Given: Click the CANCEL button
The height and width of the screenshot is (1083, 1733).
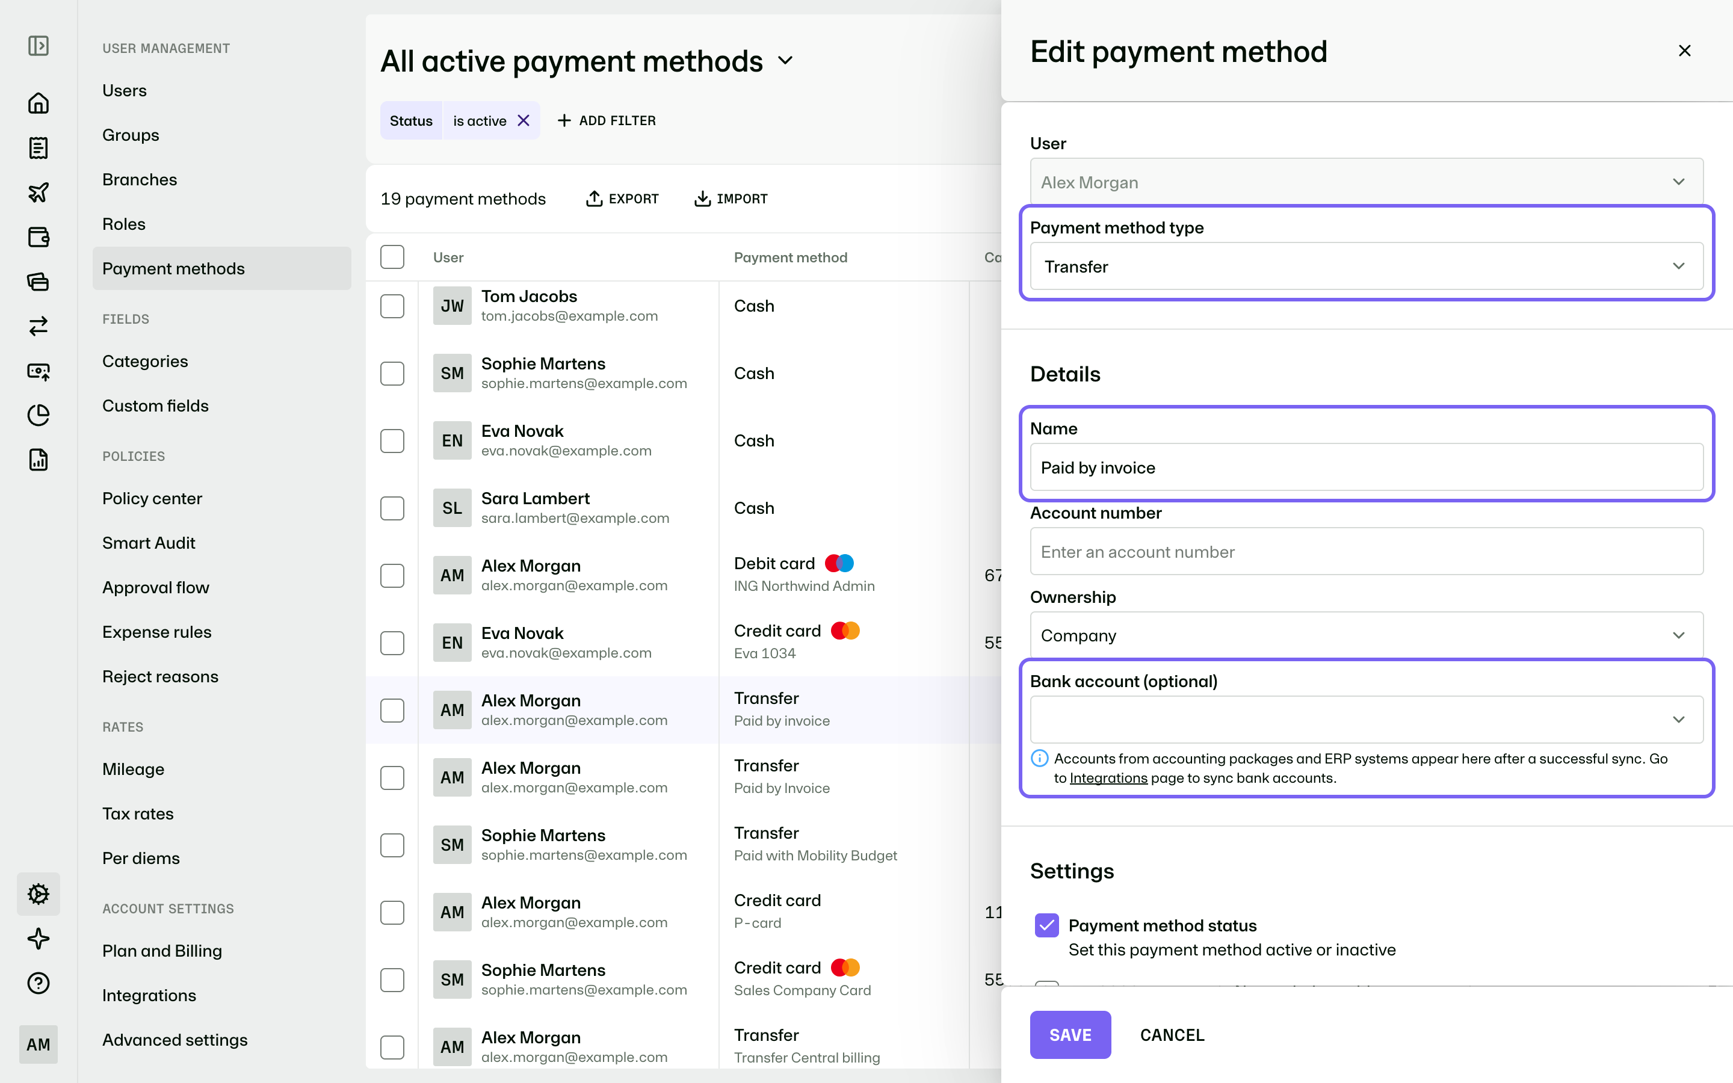Looking at the screenshot, I should (1172, 1034).
